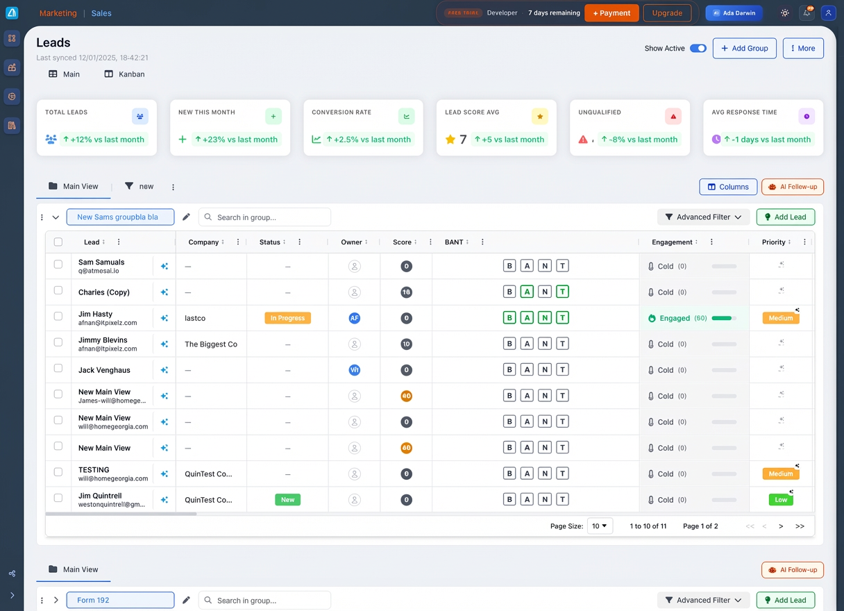This screenshot has width=844, height=611.
Task: Expand the Advanced Filter dropdown in first group
Action: pos(703,217)
